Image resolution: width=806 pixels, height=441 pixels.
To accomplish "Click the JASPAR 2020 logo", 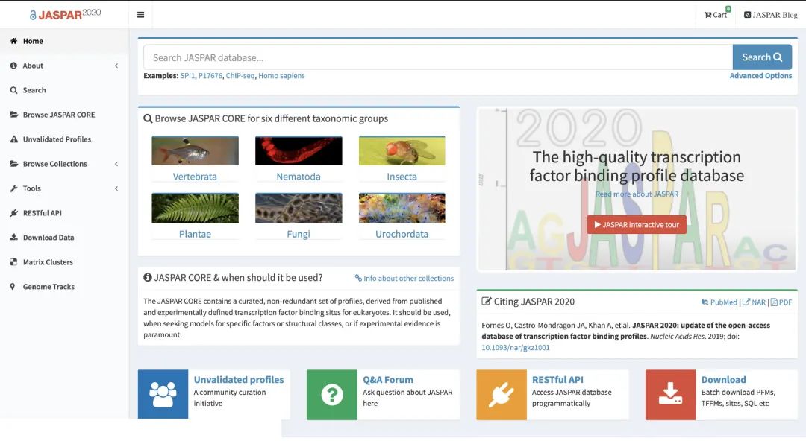I will 65,14.
